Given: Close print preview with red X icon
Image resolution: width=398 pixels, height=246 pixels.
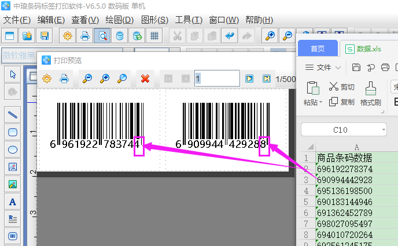Looking at the screenshot, I should click(x=145, y=79).
